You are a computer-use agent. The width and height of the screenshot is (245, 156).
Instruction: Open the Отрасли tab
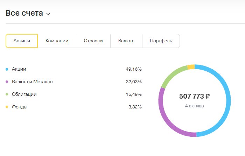pos(93,41)
